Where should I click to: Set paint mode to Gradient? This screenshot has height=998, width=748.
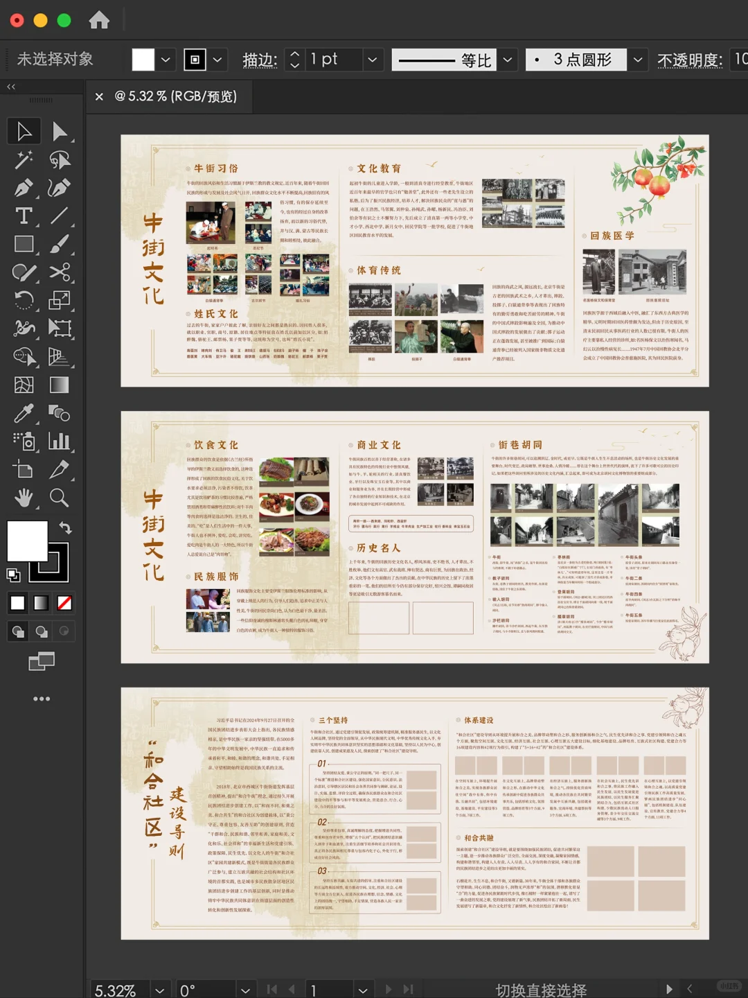point(42,603)
